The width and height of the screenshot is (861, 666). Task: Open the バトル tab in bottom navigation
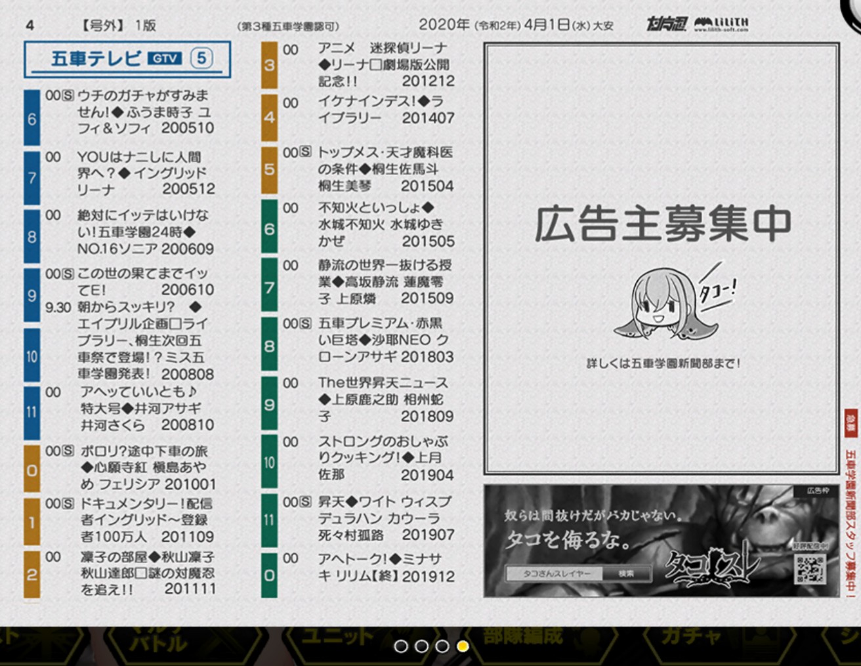tap(156, 641)
